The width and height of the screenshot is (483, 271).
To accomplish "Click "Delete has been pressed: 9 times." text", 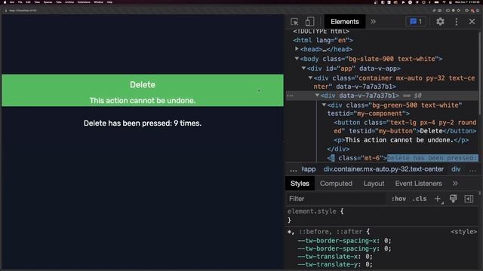I will [x=143, y=123].
